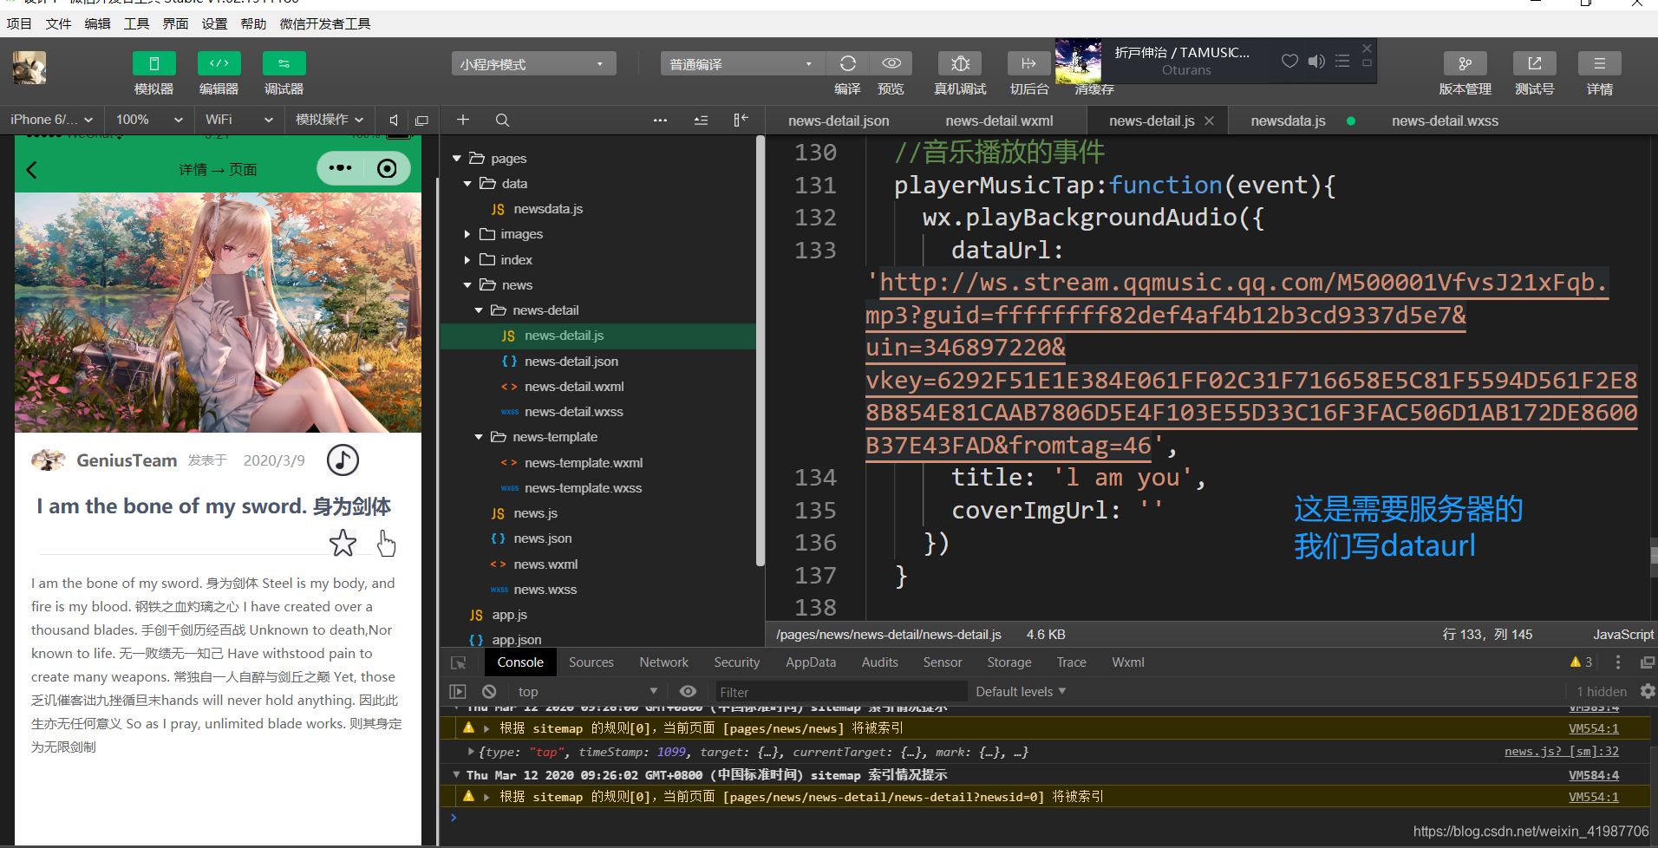Close the news-detail.js tab
This screenshot has width=1658, height=848.
1210,121
